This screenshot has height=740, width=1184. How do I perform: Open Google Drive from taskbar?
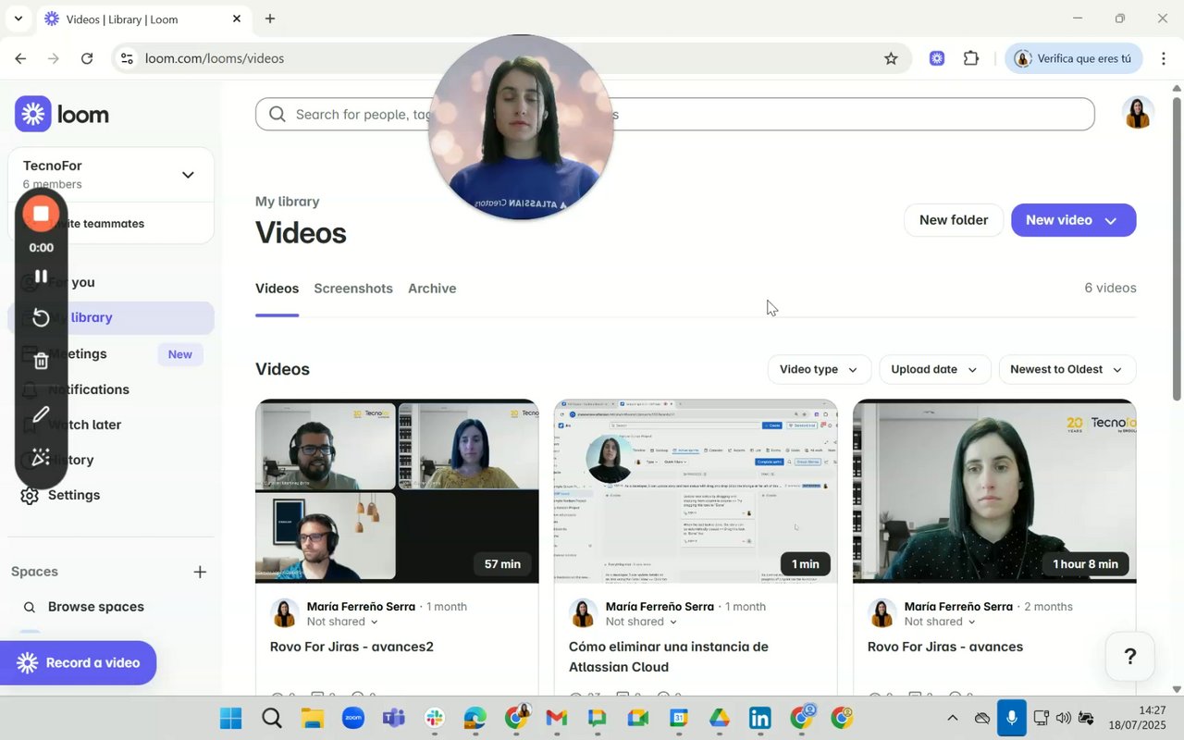tap(720, 718)
